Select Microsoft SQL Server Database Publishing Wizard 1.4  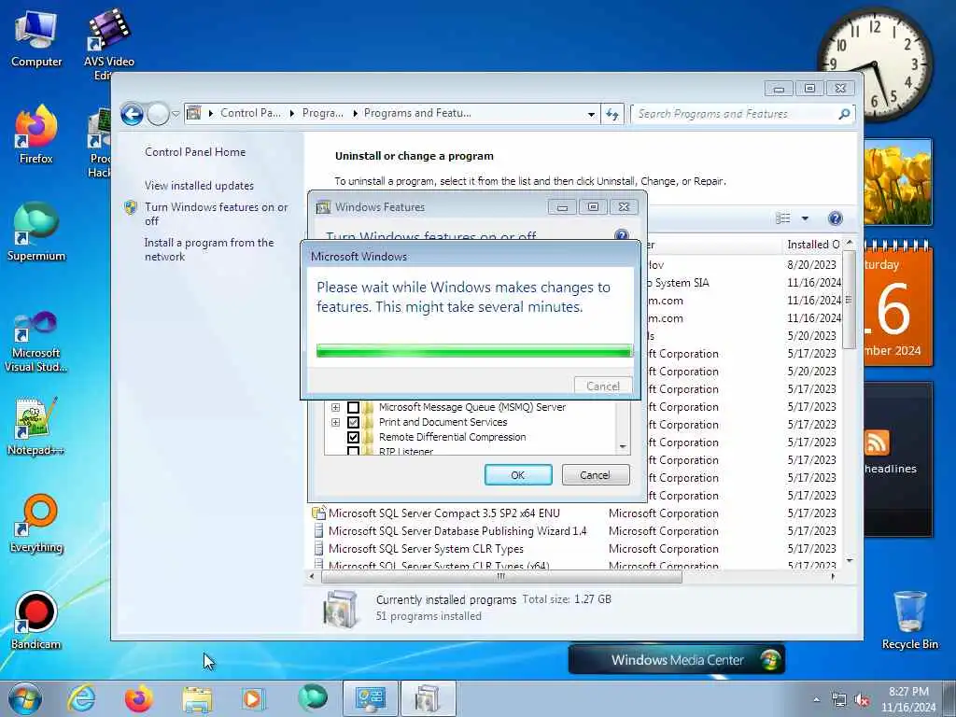tap(457, 531)
